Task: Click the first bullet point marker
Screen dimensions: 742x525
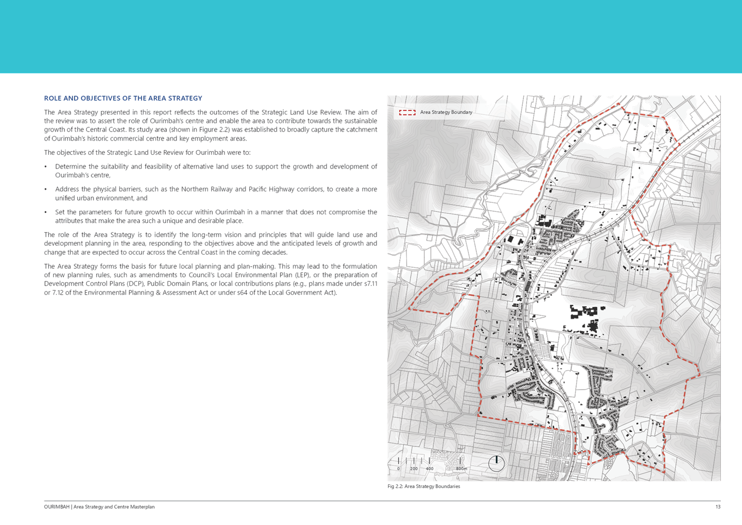Action: (x=46, y=166)
